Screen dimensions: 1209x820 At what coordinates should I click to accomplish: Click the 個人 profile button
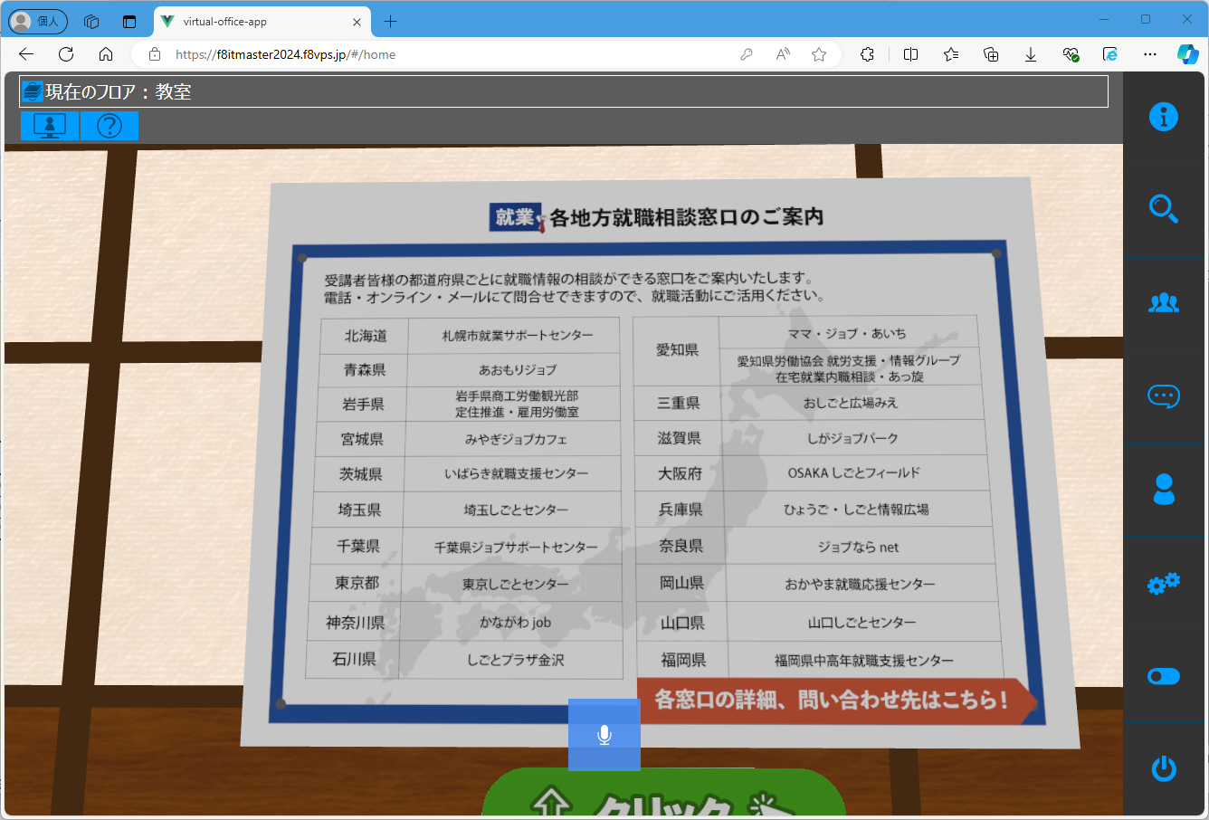[x=38, y=22]
